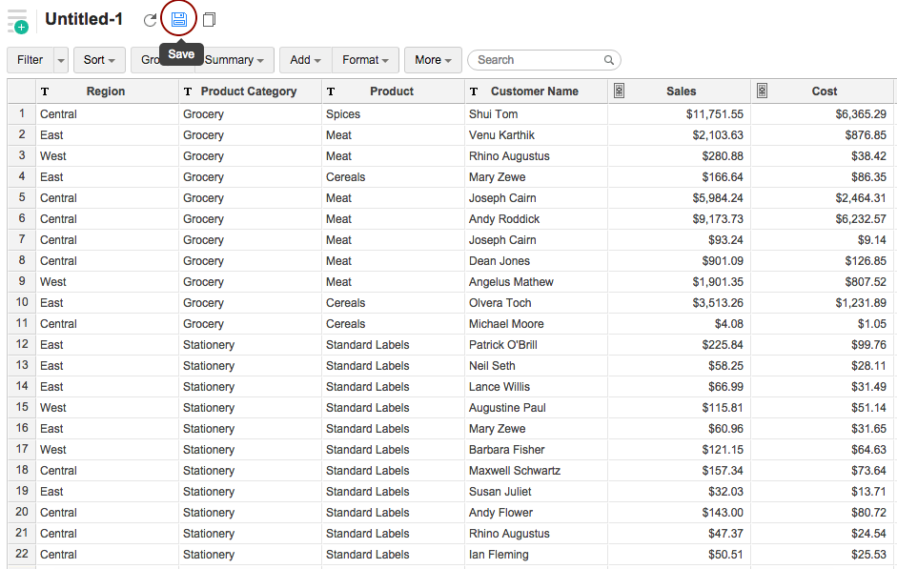897x569 pixels.
Task: Open the create-new menu icon at top left
Action: point(17,21)
